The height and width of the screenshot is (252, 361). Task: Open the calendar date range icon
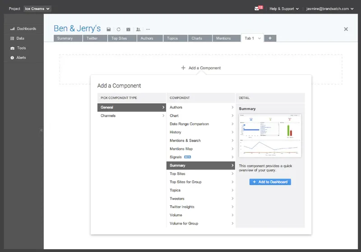click(x=128, y=29)
